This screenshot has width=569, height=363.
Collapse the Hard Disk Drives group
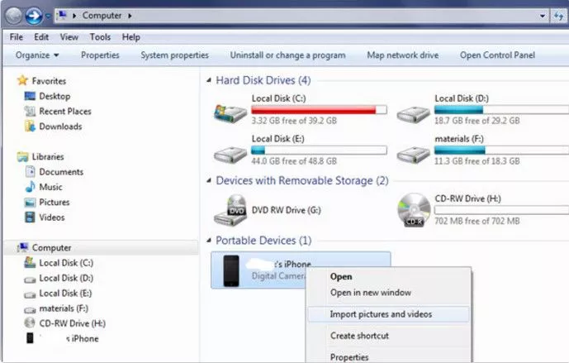coord(209,81)
